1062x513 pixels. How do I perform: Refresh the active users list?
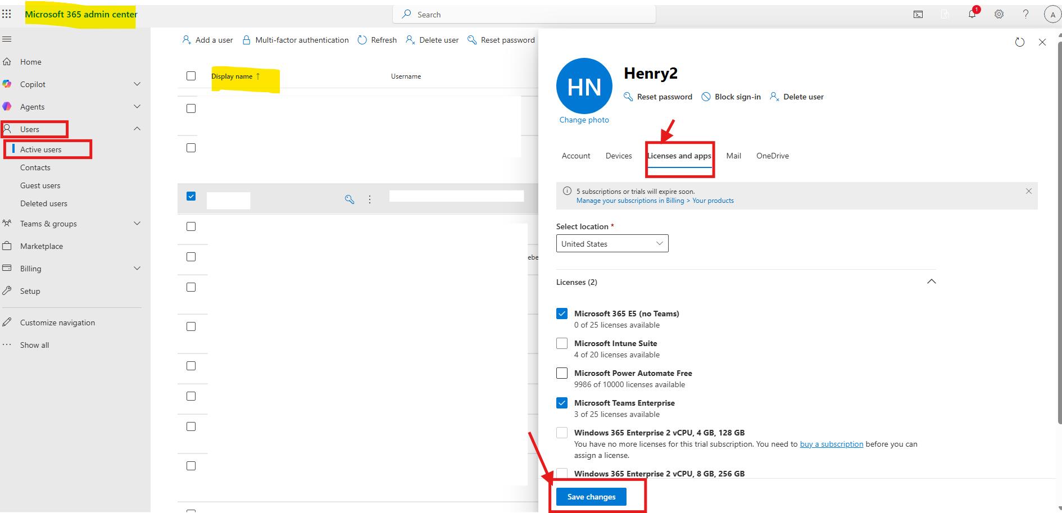point(377,40)
